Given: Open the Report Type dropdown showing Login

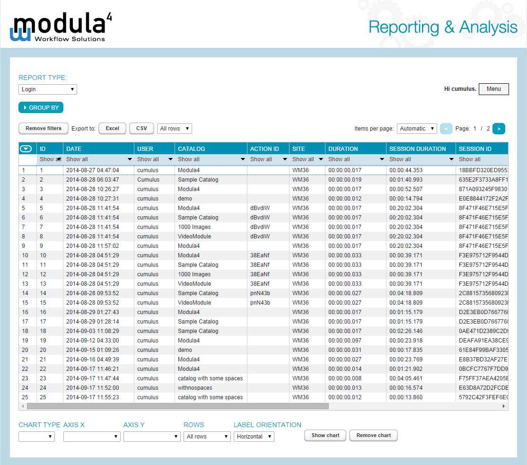Looking at the screenshot, I should click(x=48, y=89).
